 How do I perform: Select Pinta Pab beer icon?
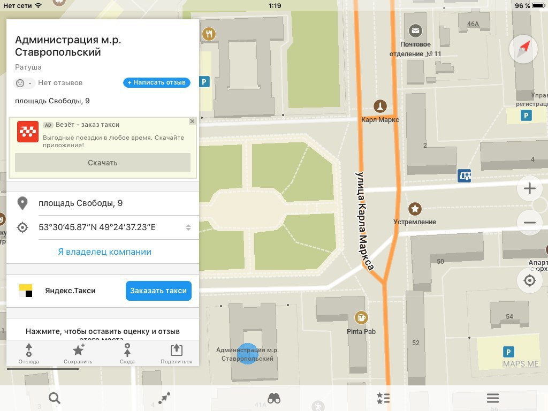361,318
